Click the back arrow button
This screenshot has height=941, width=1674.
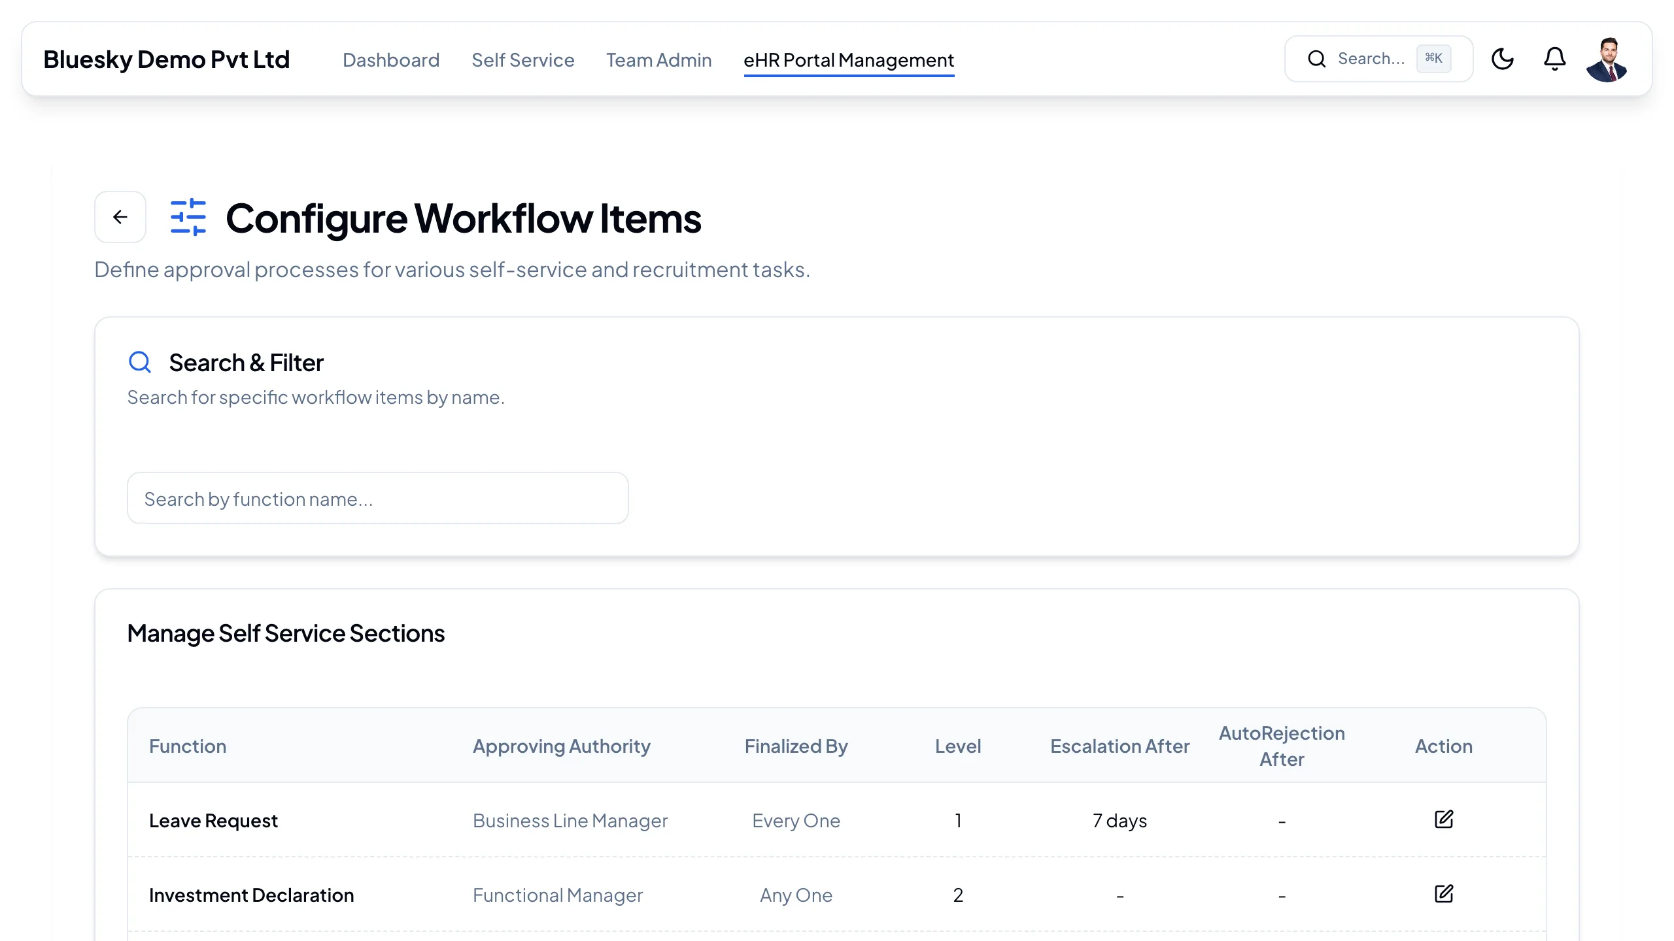pyautogui.click(x=120, y=217)
